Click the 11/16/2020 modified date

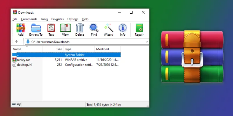(107, 60)
